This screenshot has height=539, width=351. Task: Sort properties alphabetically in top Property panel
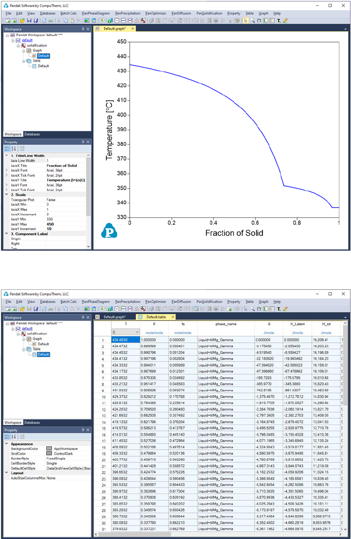pyautogui.click(x=14, y=148)
